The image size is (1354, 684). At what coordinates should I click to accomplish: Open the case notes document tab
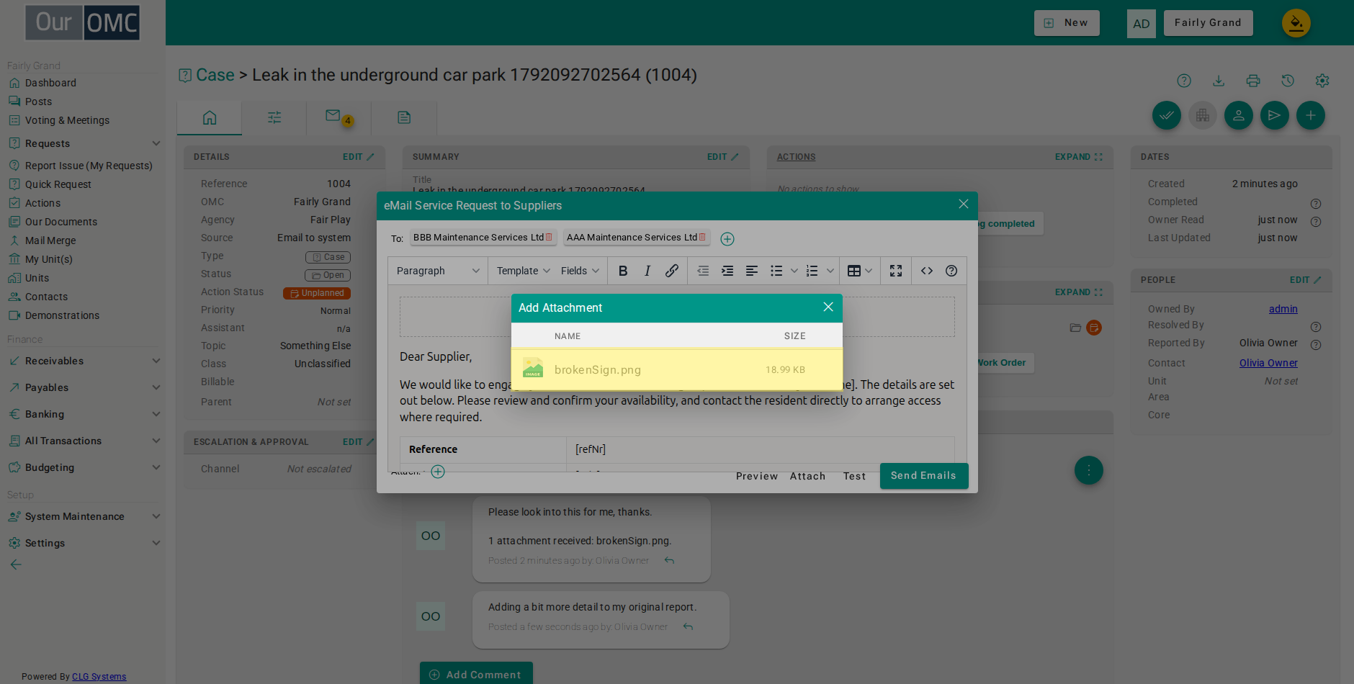click(404, 117)
